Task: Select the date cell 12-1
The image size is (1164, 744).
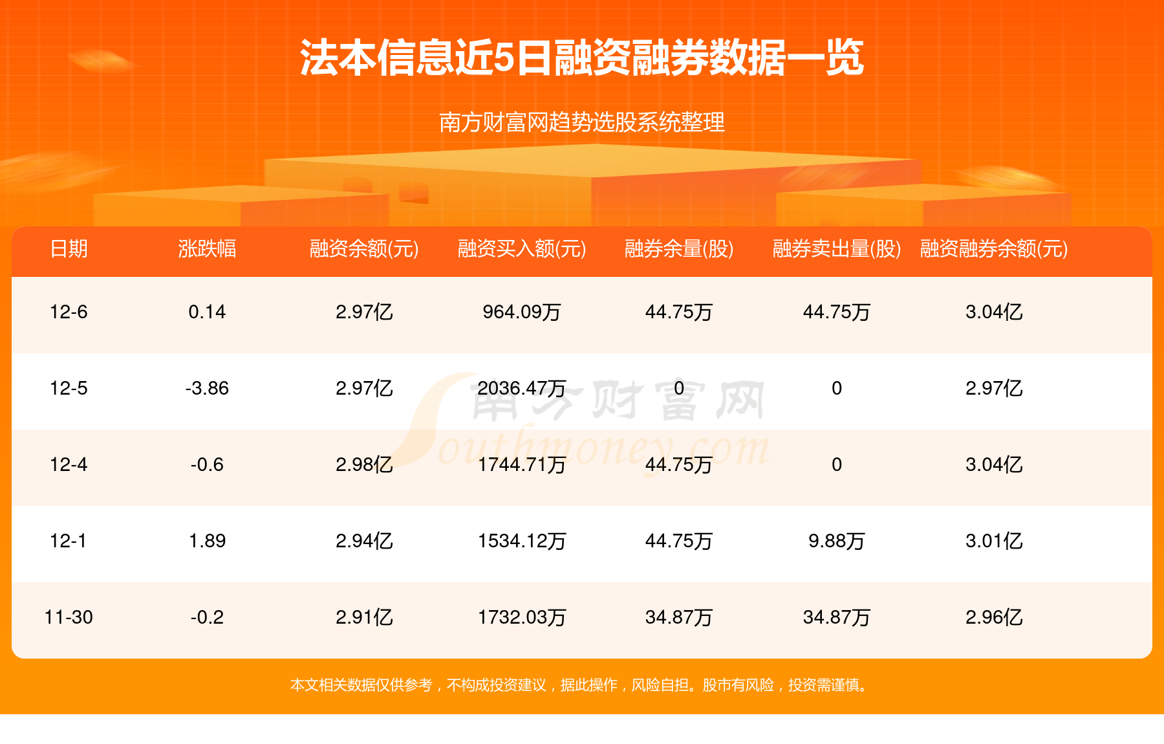Action: (69, 541)
